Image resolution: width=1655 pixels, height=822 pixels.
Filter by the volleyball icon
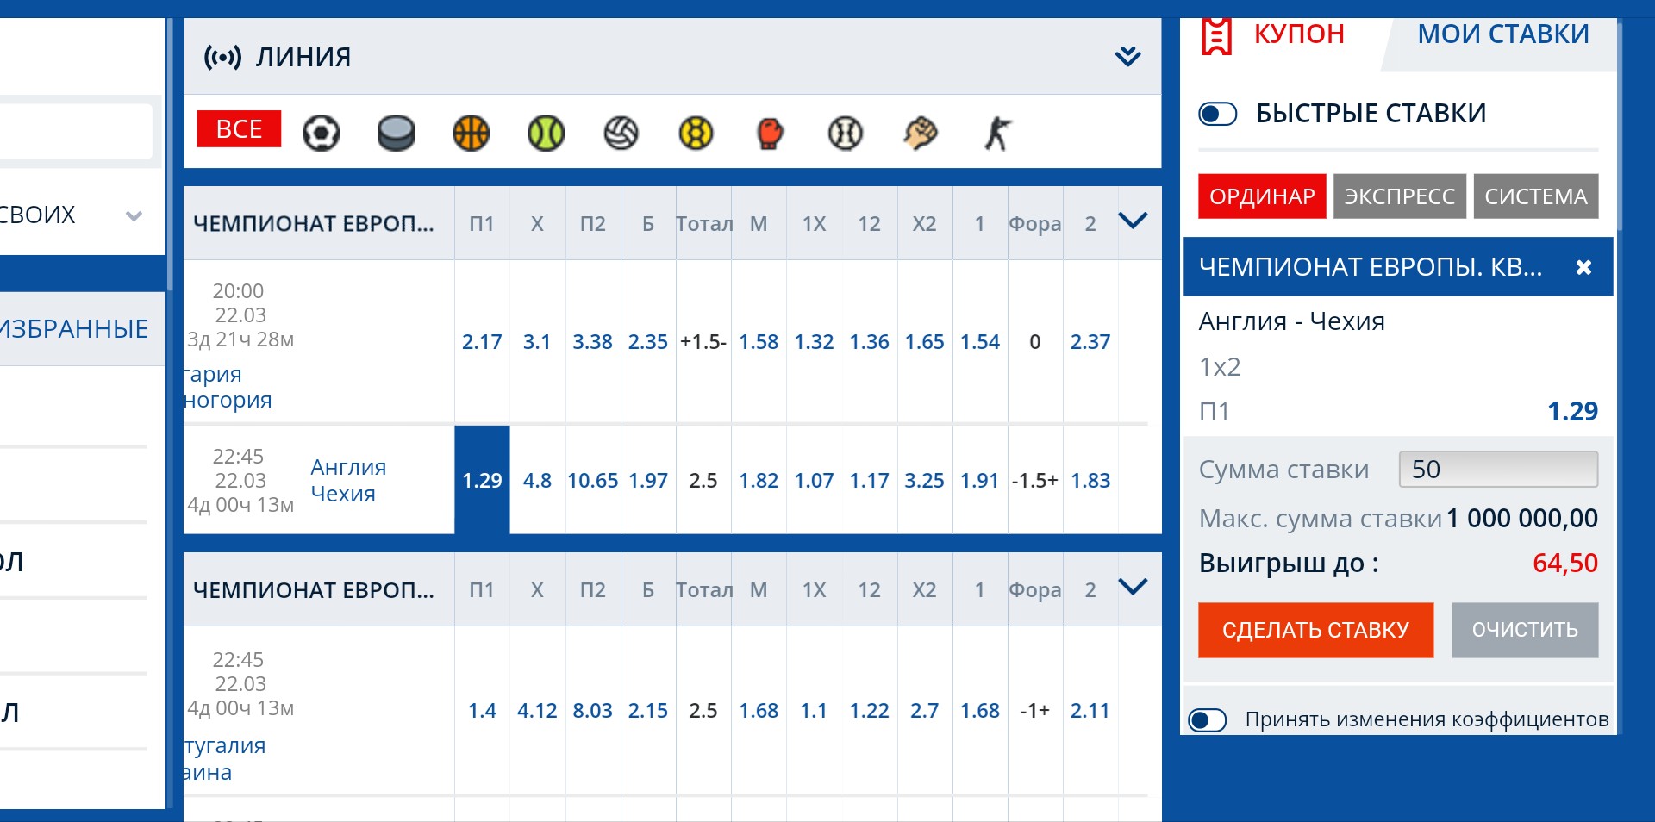[x=621, y=134]
